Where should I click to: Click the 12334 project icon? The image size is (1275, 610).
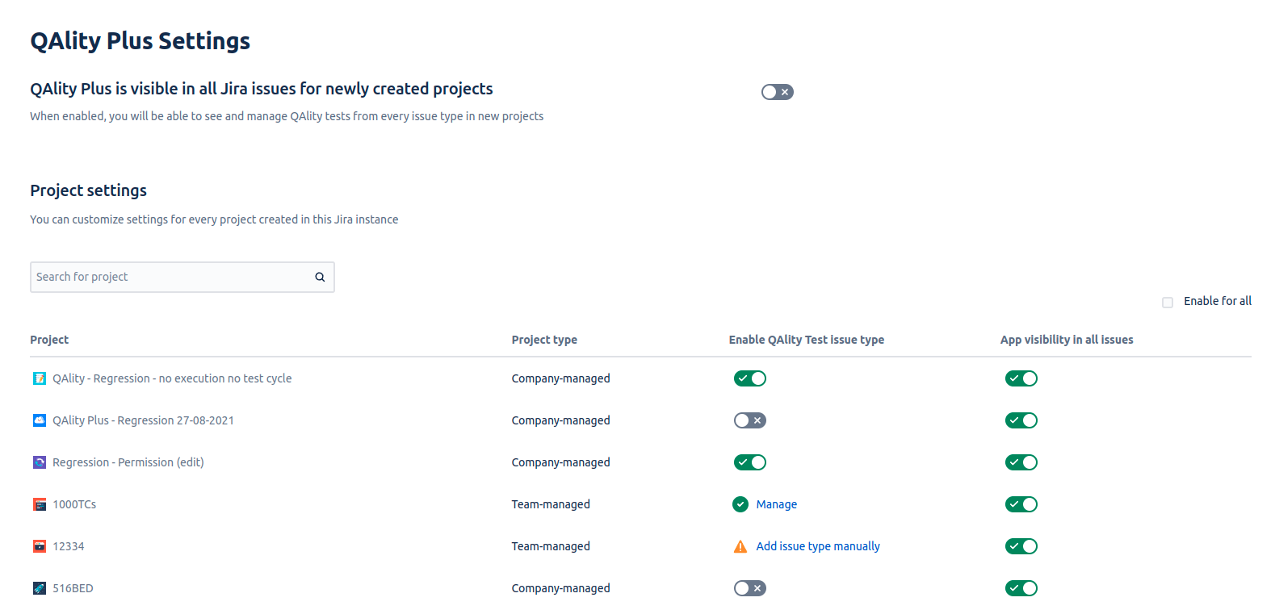pos(40,546)
